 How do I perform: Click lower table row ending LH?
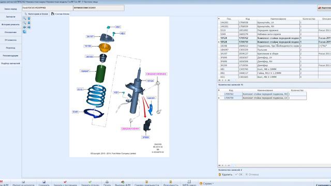tap(263, 98)
